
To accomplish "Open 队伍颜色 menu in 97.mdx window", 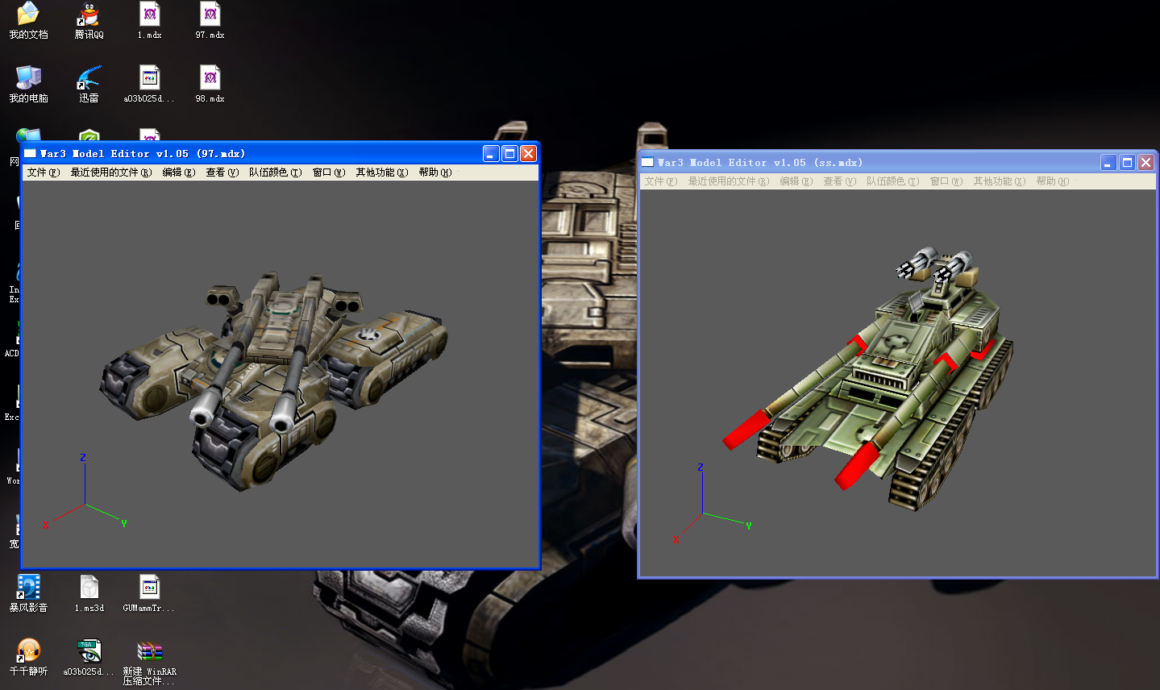I will point(276,172).
